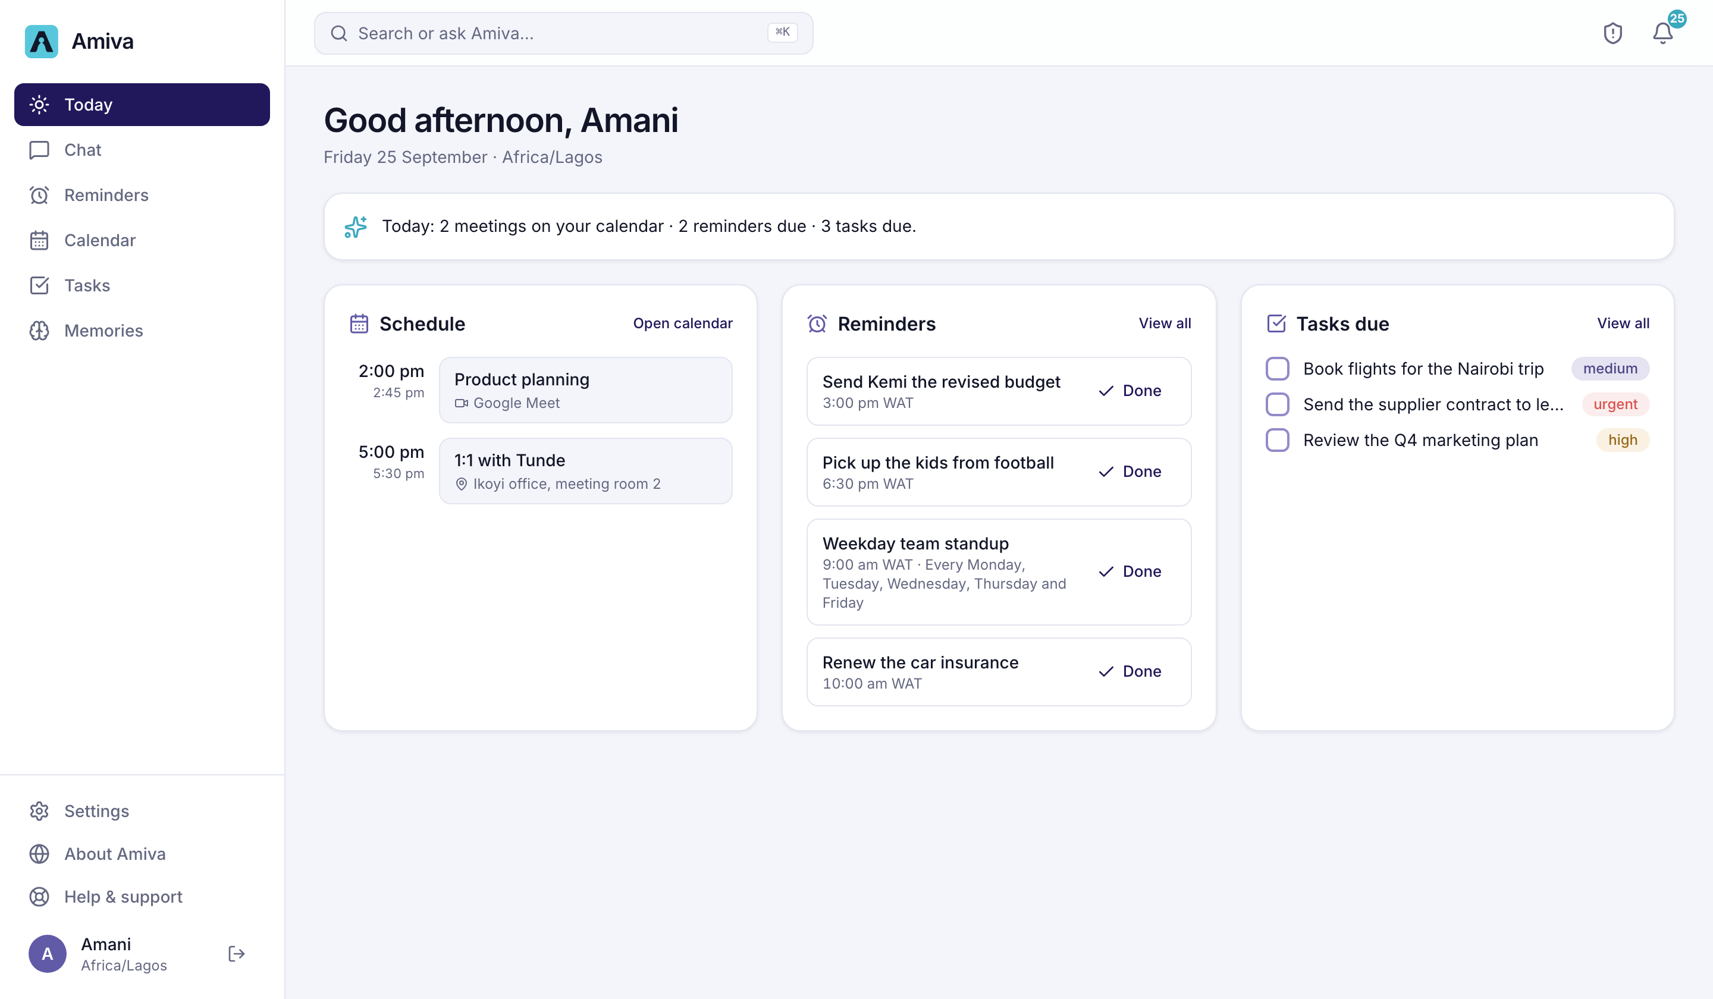
Task: Click the urgent priority tag
Action: click(x=1615, y=404)
